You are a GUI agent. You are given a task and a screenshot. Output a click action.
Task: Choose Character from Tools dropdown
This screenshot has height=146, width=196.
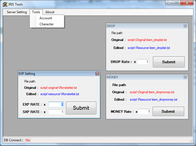(x=47, y=24)
